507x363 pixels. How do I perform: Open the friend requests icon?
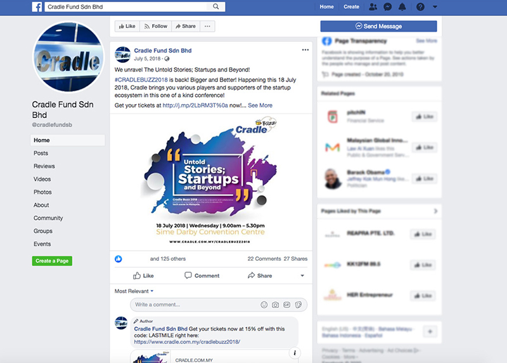[x=373, y=7]
